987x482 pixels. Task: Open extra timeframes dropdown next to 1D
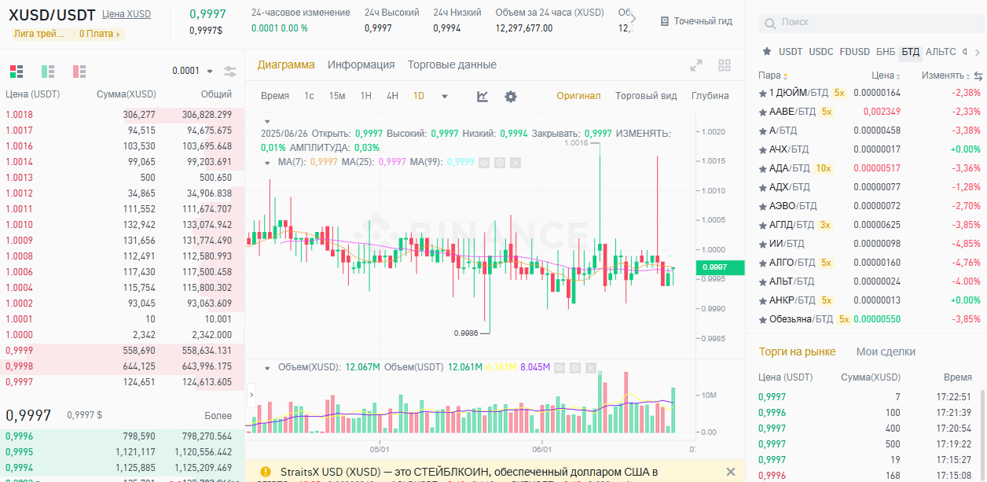point(443,96)
